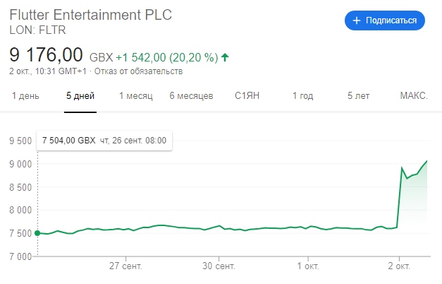
Task: Show the 5 лет chart range
Action: click(359, 96)
